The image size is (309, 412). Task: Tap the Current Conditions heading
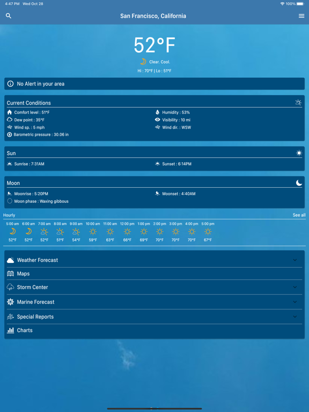(29, 103)
